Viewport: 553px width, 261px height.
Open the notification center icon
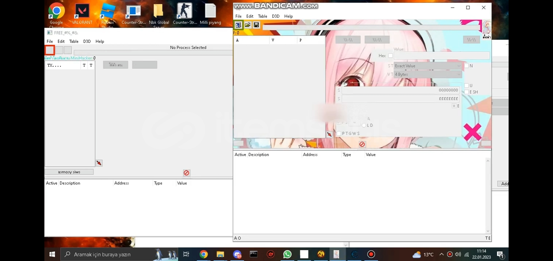(x=500, y=254)
